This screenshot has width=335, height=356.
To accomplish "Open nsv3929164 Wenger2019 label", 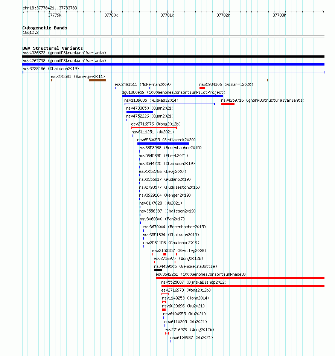I will point(165,195).
